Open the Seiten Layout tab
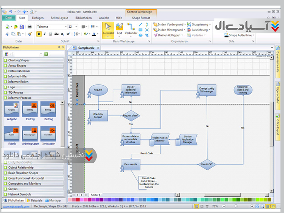This screenshot has height=213, width=284. [59, 18]
